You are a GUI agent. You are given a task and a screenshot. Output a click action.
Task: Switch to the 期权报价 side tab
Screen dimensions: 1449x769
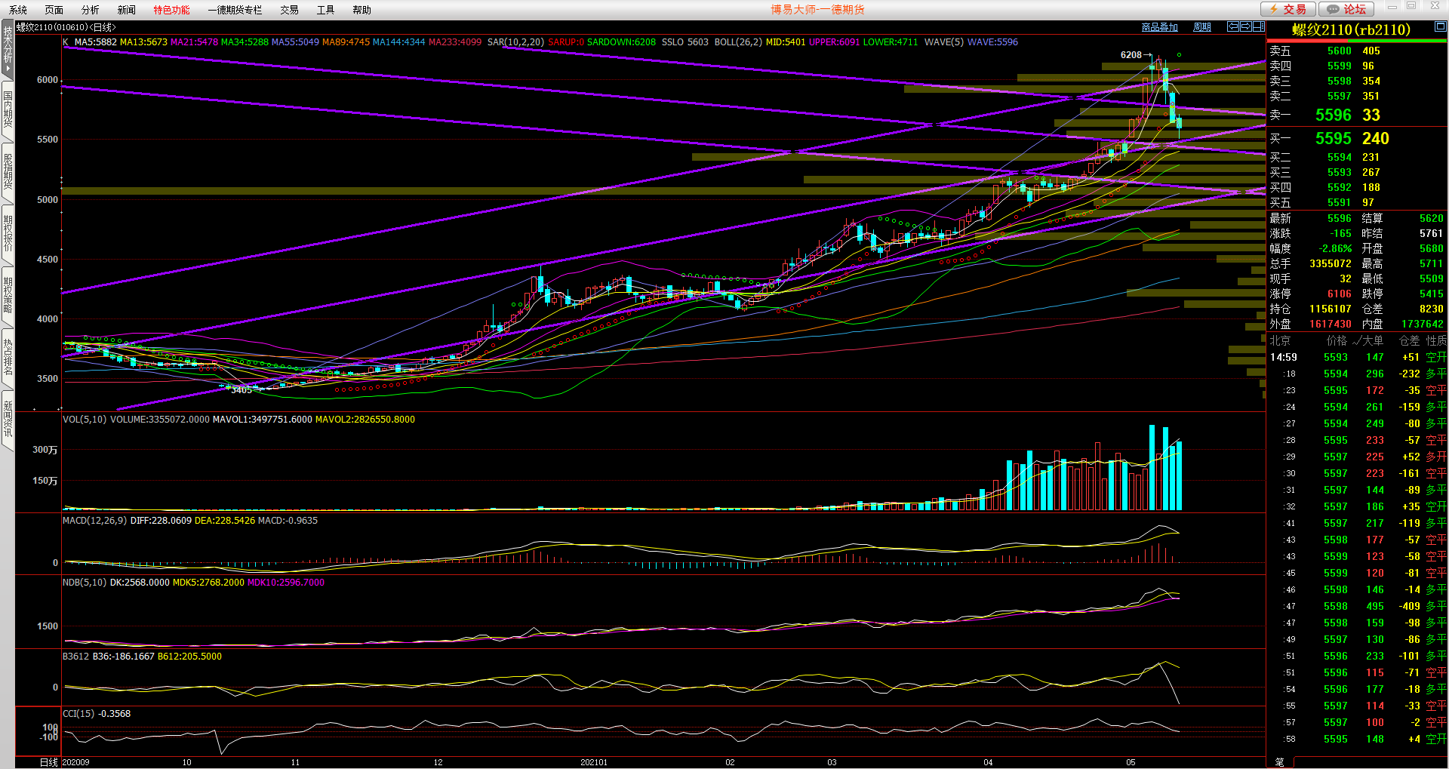point(8,234)
